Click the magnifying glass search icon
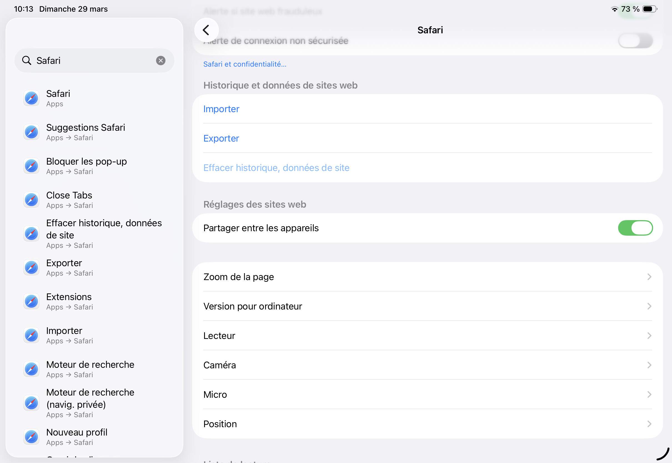The image size is (672, 463). tap(27, 60)
